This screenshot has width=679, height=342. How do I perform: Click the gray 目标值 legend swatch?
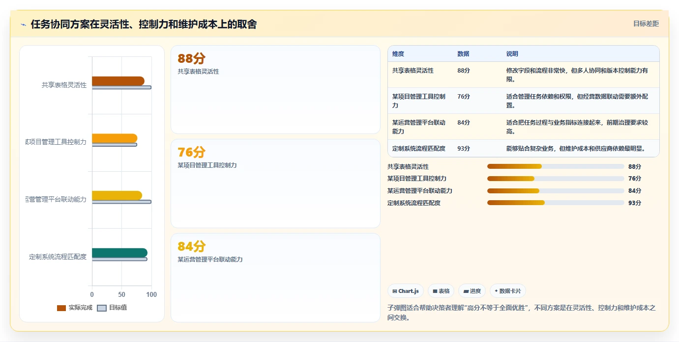coord(102,308)
